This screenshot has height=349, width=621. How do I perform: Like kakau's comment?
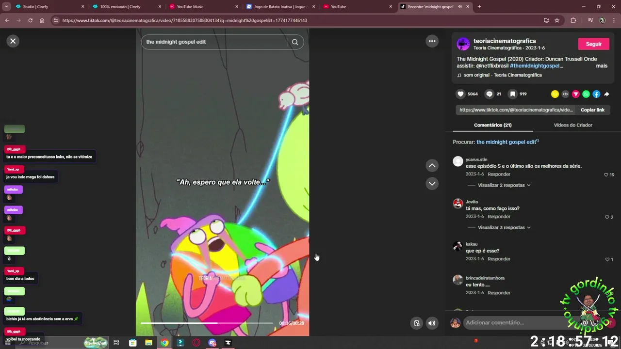[607, 259]
